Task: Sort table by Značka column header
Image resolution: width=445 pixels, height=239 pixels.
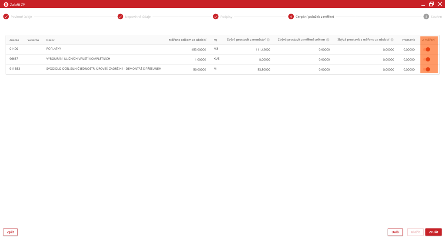Action: pyautogui.click(x=14, y=40)
